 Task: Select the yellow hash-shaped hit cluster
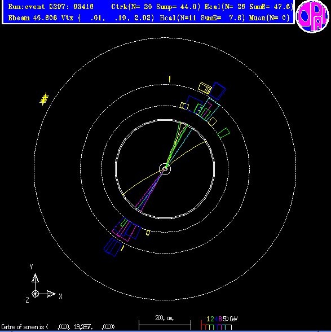click(x=44, y=99)
